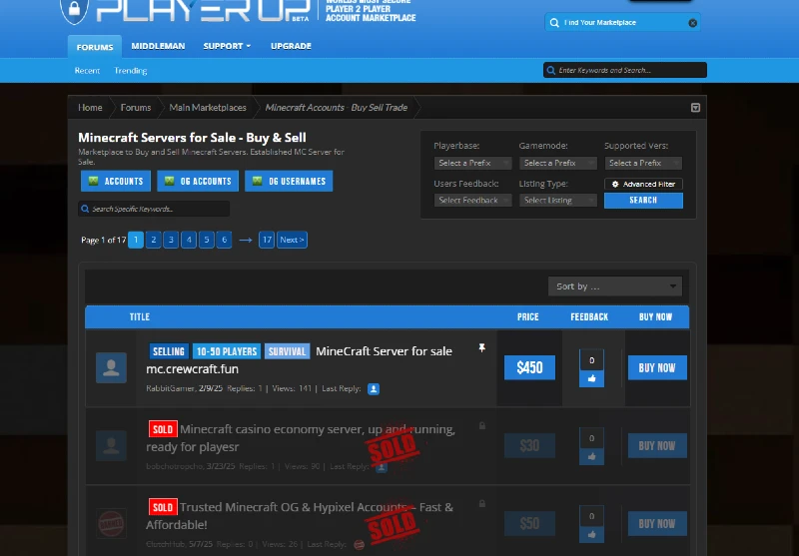Open the Gamemode prefix dropdown

[x=558, y=163]
